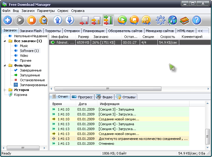Open the Отзывы tab

tap(126, 97)
